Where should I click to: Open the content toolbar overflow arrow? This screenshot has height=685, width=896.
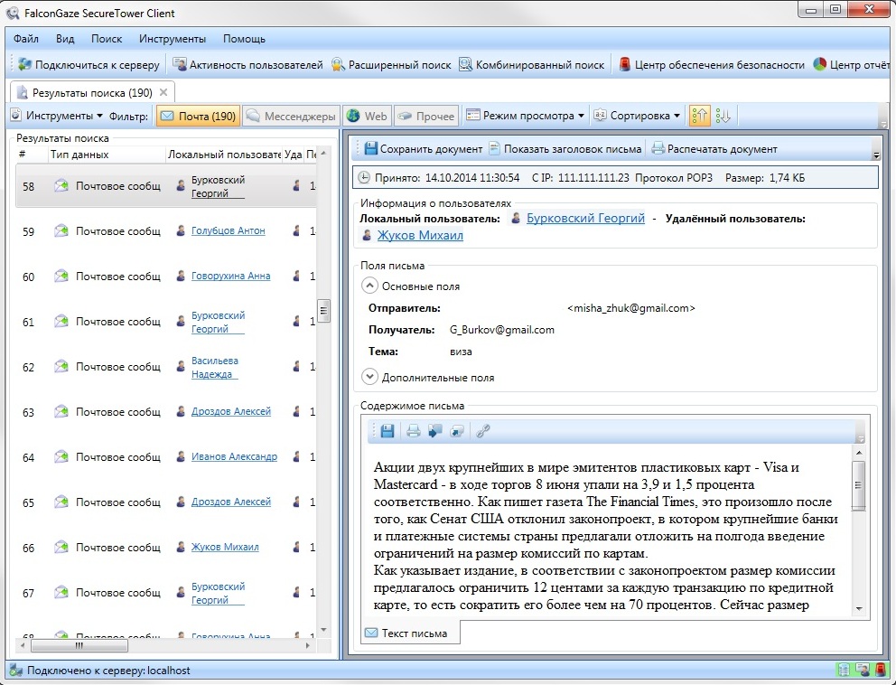pyautogui.click(x=861, y=438)
